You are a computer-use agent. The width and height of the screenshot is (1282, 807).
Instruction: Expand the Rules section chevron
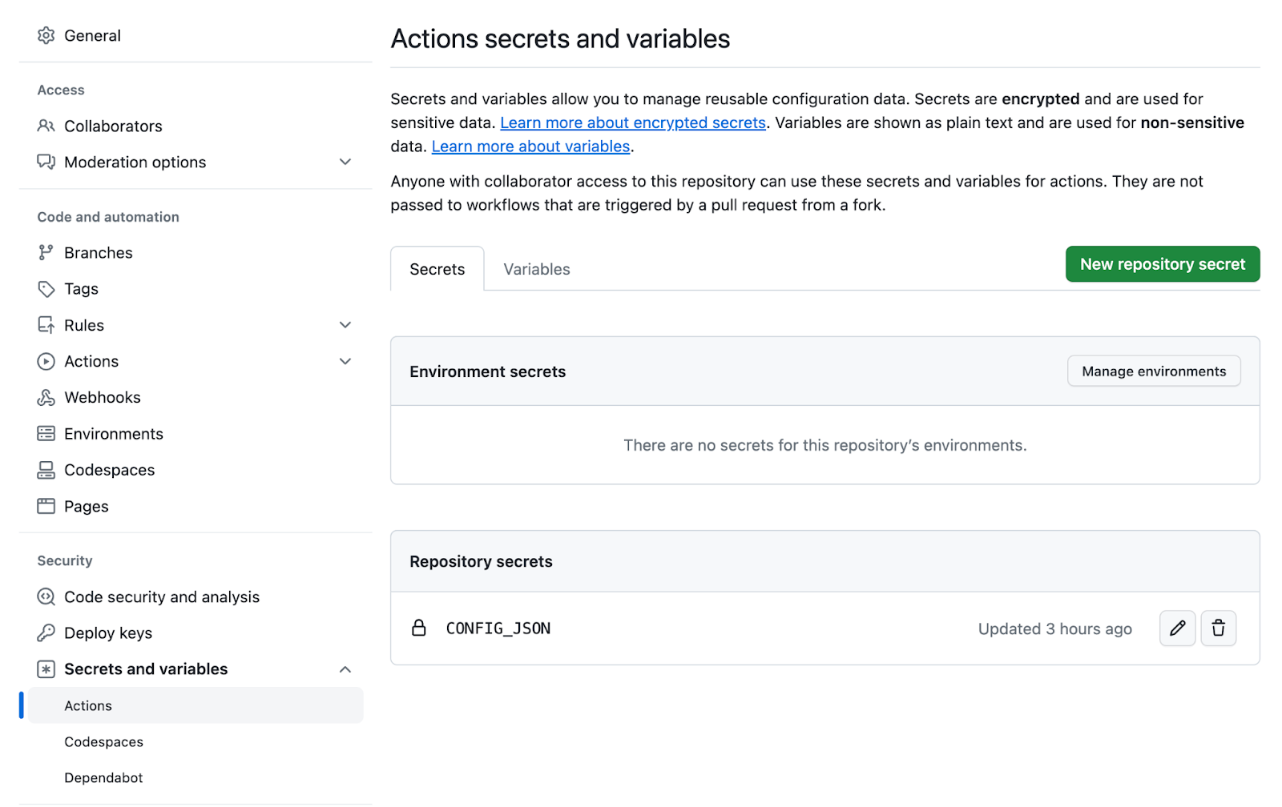(345, 325)
